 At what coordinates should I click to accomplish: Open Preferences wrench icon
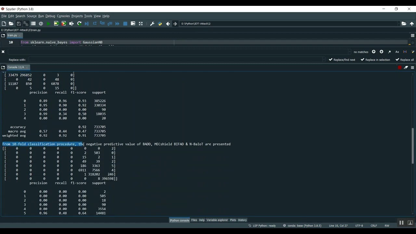(152, 24)
